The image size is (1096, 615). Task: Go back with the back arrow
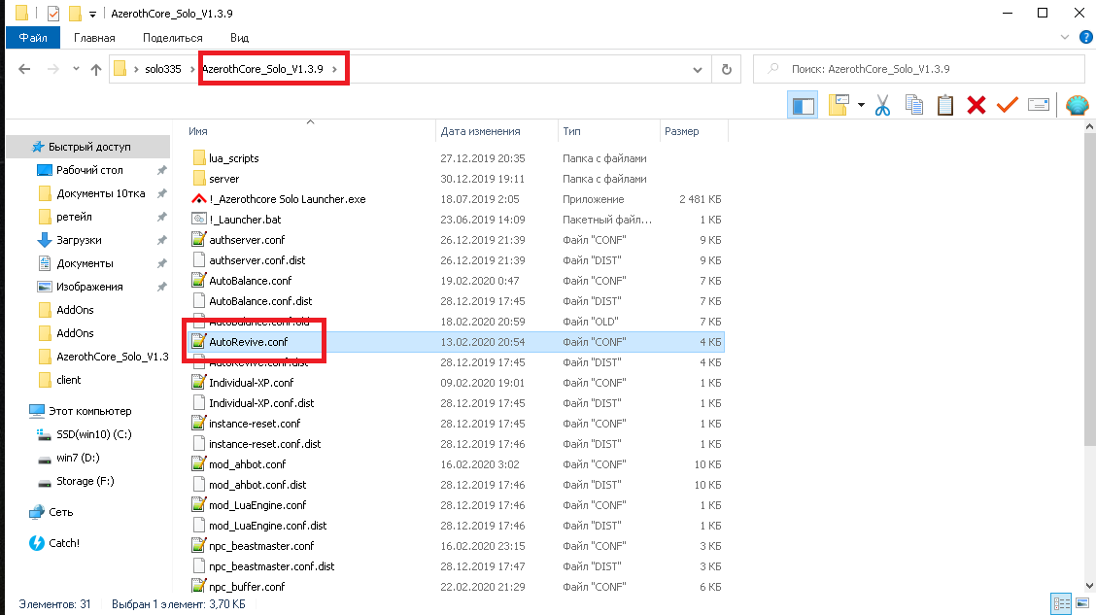coord(24,69)
